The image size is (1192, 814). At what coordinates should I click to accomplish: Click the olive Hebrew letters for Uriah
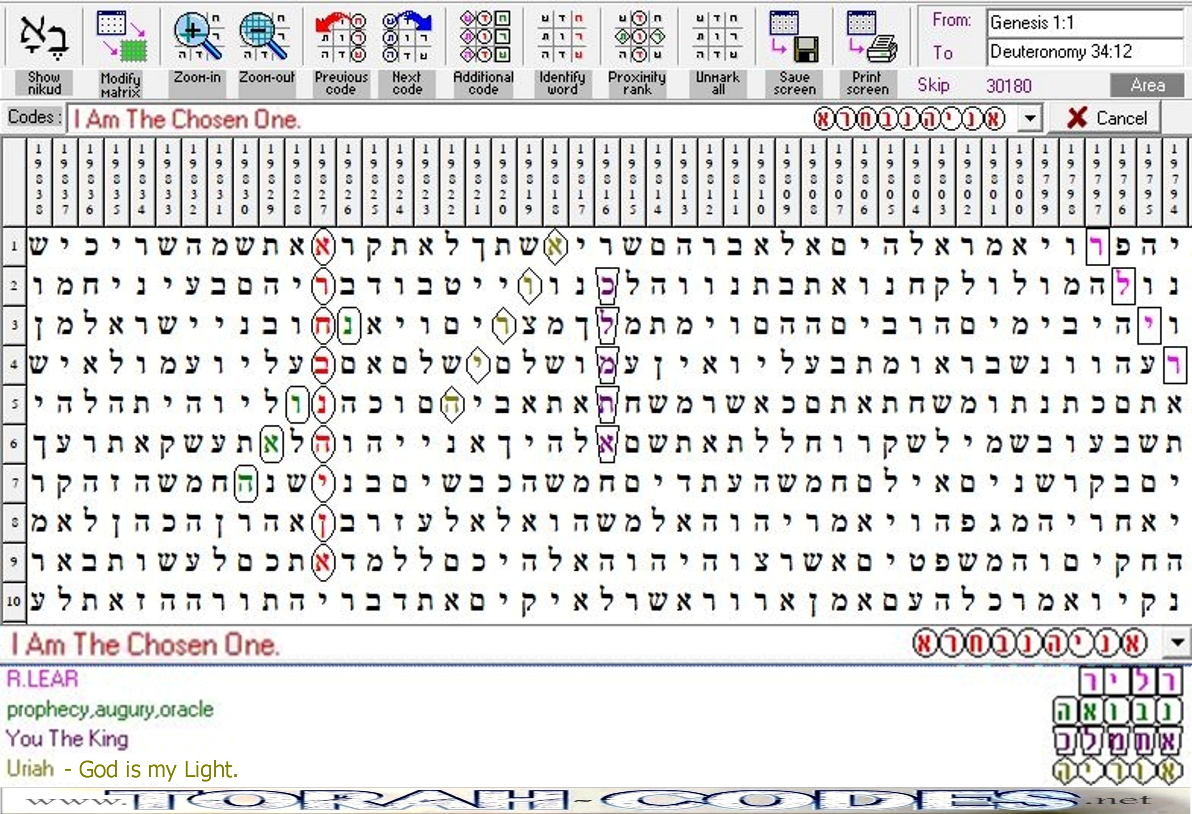point(1118,771)
